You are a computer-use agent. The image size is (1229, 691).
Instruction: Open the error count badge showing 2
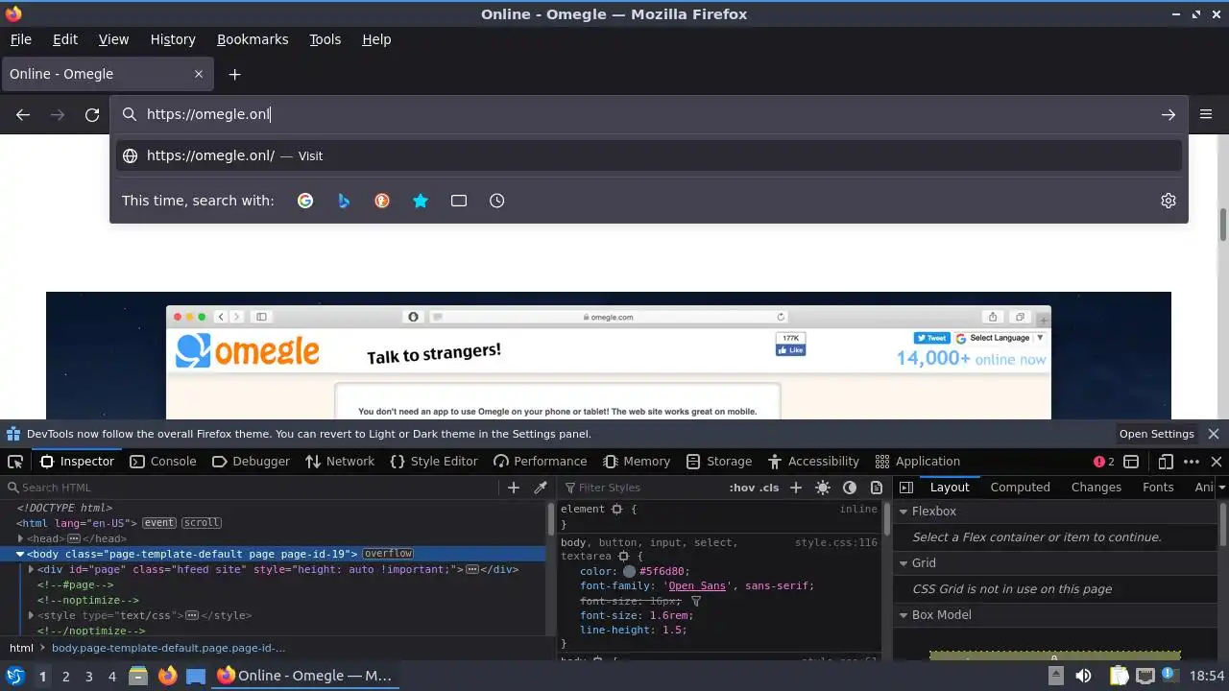[x=1104, y=462]
